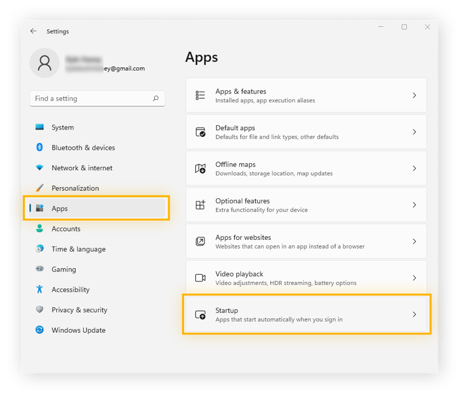The height and width of the screenshot is (394, 459).
Task: Click the Personalization brush icon
Action: (40, 188)
